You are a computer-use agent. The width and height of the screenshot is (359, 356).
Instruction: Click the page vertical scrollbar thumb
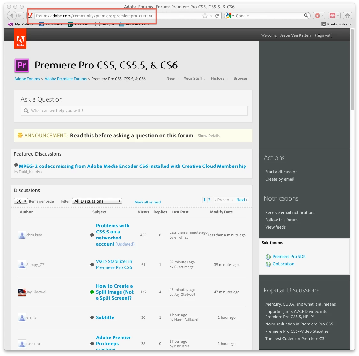[352, 70]
